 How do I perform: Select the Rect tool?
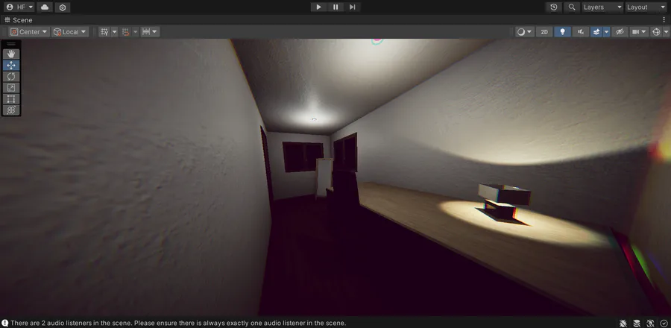pyautogui.click(x=11, y=99)
